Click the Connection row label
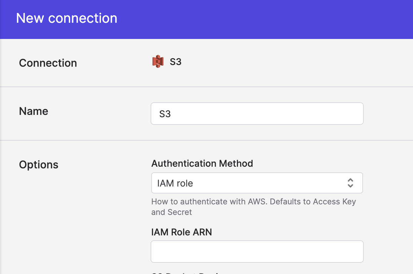Image resolution: width=413 pixels, height=274 pixels. point(48,63)
